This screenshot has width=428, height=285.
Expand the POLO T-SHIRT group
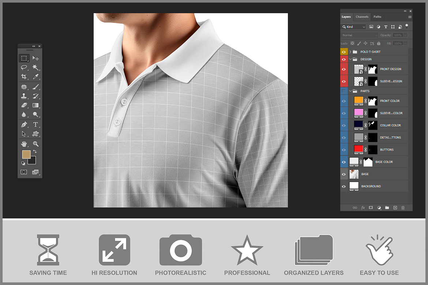[x=350, y=52]
